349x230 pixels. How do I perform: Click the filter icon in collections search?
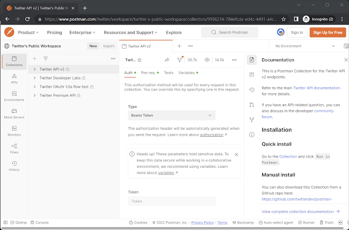(46, 59)
